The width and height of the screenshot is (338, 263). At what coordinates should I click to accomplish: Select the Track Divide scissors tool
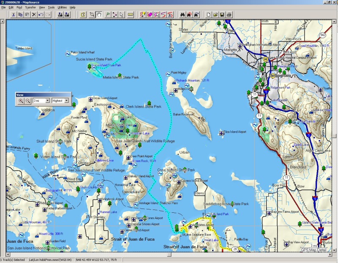click(170, 15)
